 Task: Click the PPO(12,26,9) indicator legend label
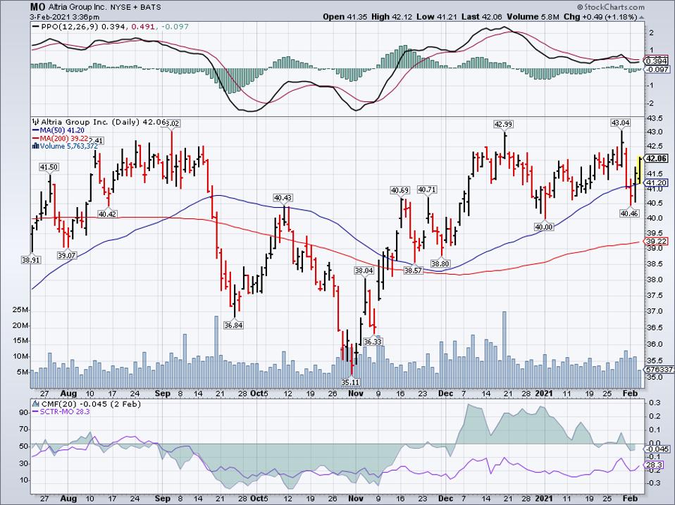(70, 27)
